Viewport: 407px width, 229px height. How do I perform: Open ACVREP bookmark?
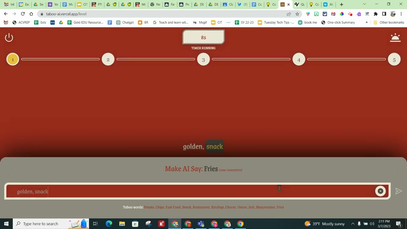coord(21,23)
